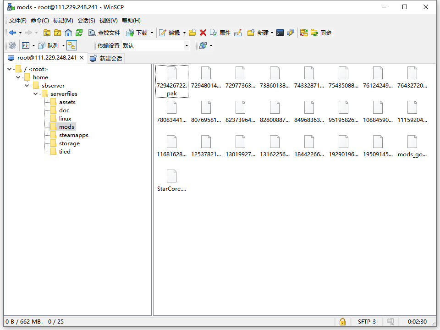Collapse the sbserver tree node
Viewport: 440px width, 330px height.
[x=27, y=86]
